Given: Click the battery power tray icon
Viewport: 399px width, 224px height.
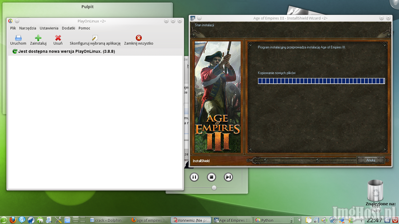Looking at the screenshot, I should (350, 220).
